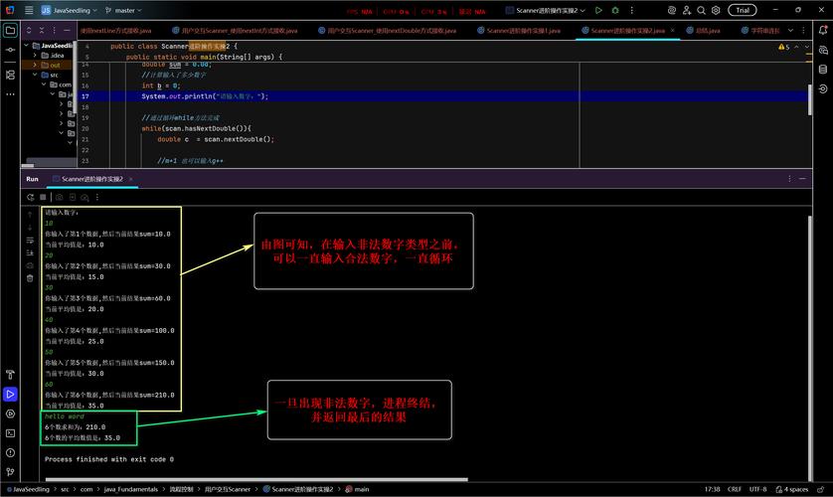Open the master branch dropdown
The height and width of the screenshot is (497, 833).
124,10
